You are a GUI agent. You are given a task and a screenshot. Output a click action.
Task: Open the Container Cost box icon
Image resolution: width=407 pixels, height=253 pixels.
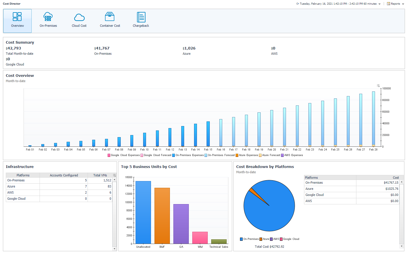pos(110,17)
